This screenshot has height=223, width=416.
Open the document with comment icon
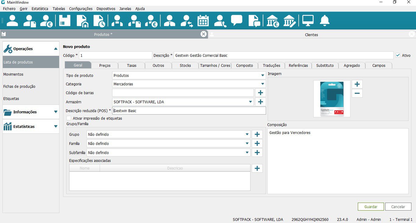(x=254, y=21)
